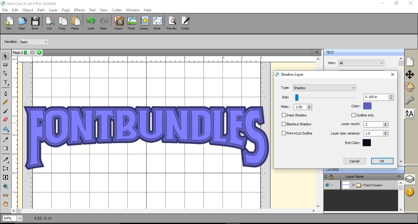Open the Store cart icon

tap(157, 21)
